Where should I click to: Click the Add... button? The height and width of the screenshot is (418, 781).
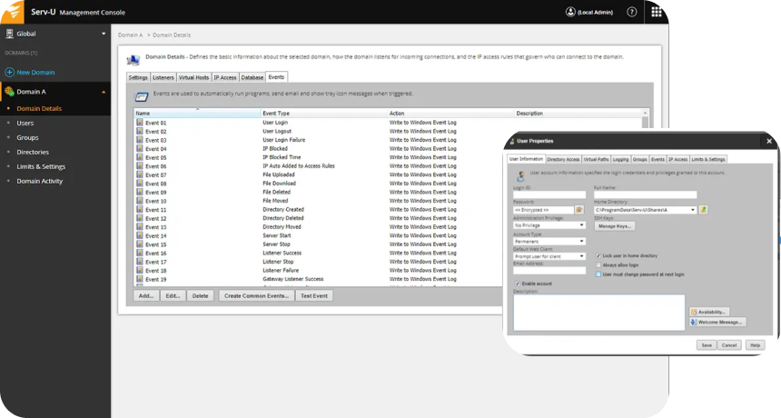[x=146, y=296]
